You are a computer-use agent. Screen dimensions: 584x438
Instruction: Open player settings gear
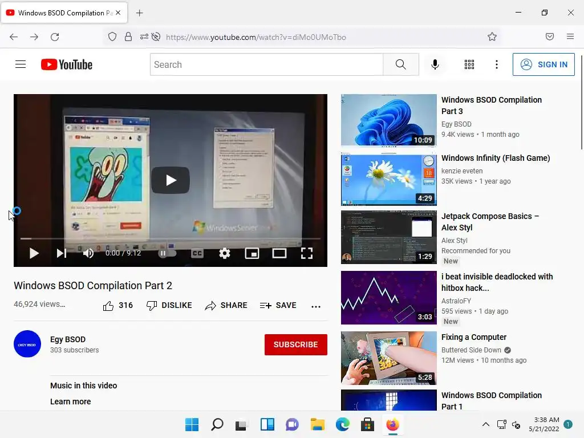[x=225, y=253]
